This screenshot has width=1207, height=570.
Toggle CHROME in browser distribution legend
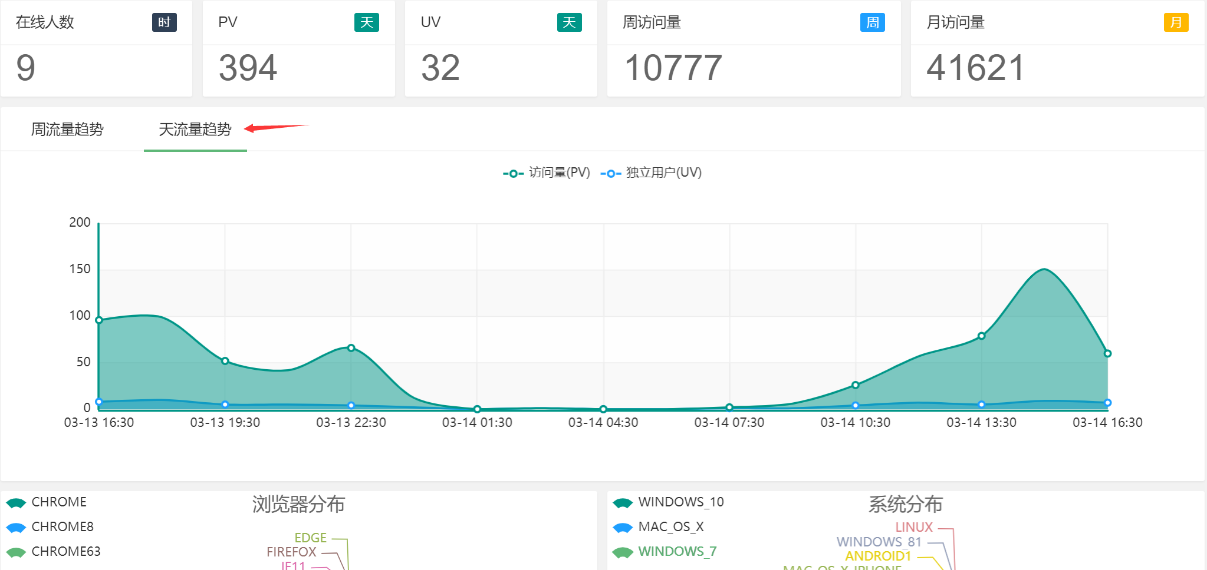point(58,502)
